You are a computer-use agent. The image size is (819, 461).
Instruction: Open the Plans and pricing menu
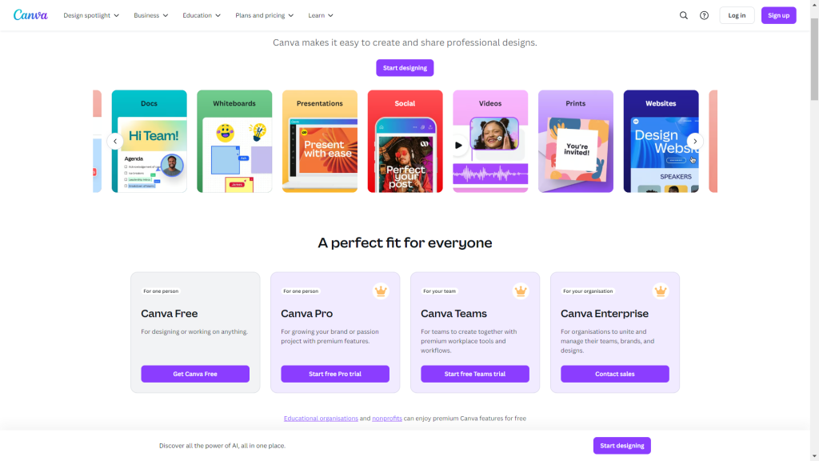(265, 15)
